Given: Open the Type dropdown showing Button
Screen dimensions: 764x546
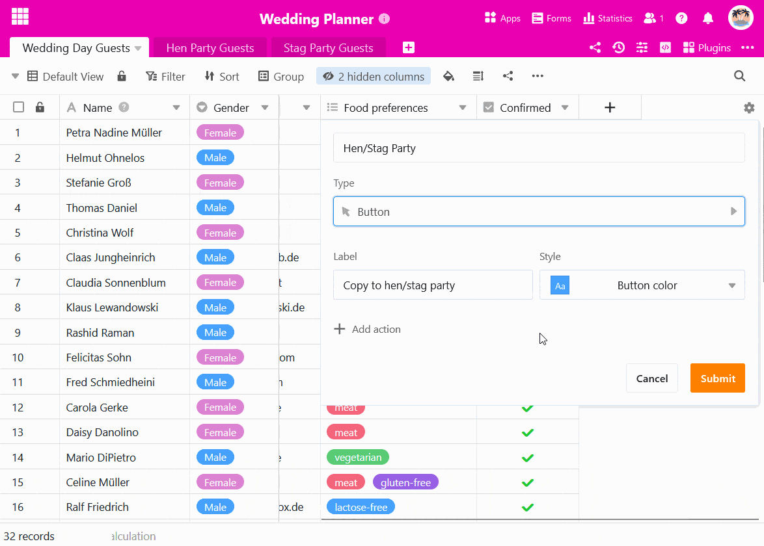Looking at the screenshot, I should pyautogui.click(x=539, y=212).
